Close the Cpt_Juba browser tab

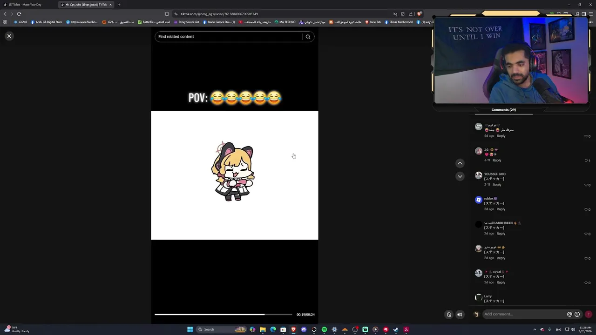point(110,5)
